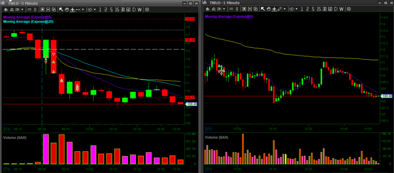Viewport: 394px width, 173px height.
Task: Click the 108.46 price marker in 5 Minute chart
Action: click(x=192, y=104)
